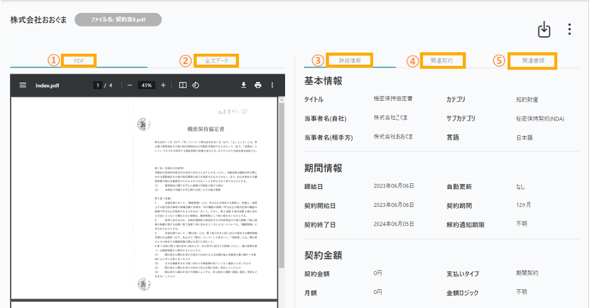Open the PDF viewer's more actions menu
The width and height of the screenshot is (589, 308).
(x=272, y=86)
